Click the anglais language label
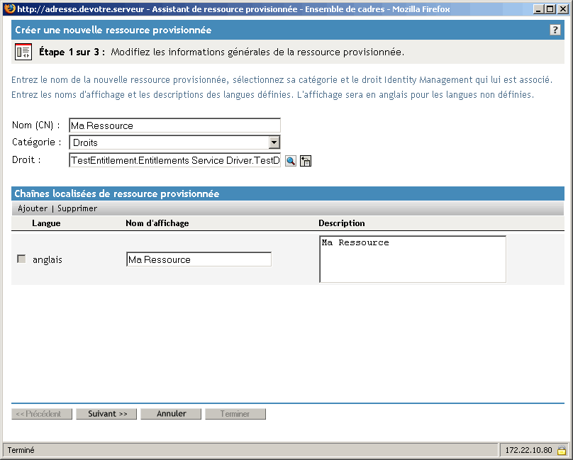 pos(47,260)
